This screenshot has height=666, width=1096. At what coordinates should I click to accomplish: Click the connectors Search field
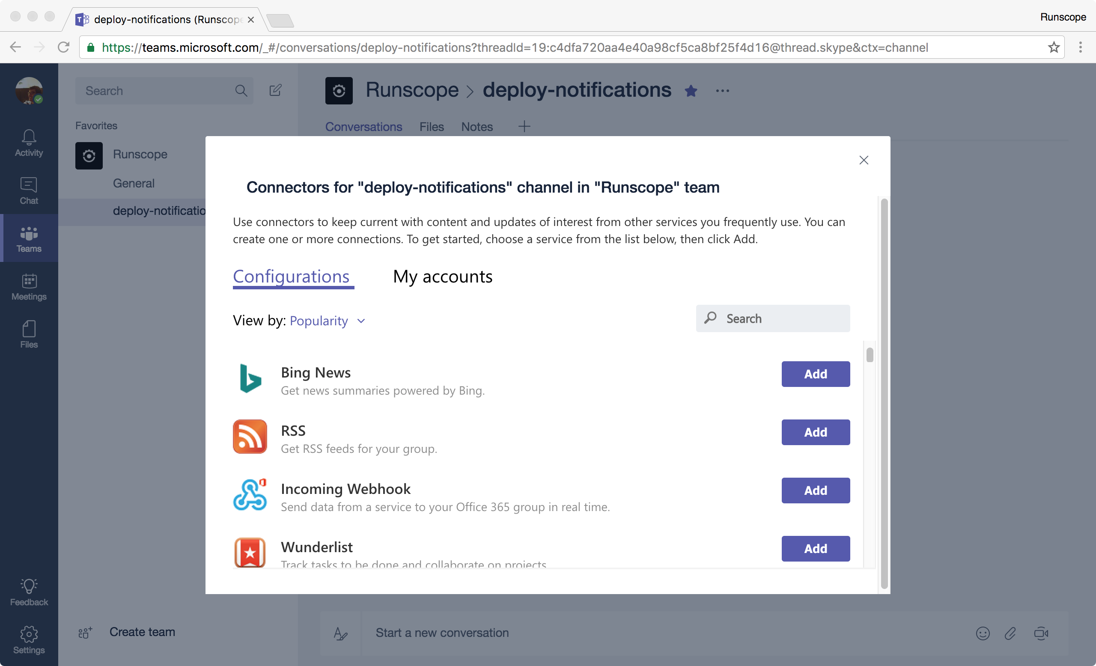[x=773, y=318]
